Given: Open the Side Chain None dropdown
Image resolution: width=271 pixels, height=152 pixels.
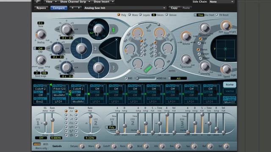Looking at the screenshot, I should 221,2.
